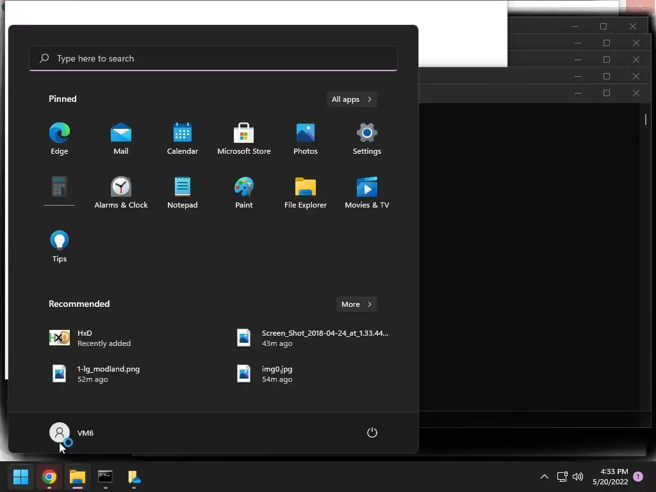Show More recommended items
The width and height of the screenshot is (656, 492).
357,304
